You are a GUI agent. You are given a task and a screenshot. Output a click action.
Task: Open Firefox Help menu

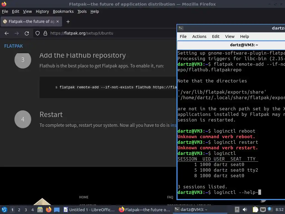pyautogui.click(x=95, y=11)
